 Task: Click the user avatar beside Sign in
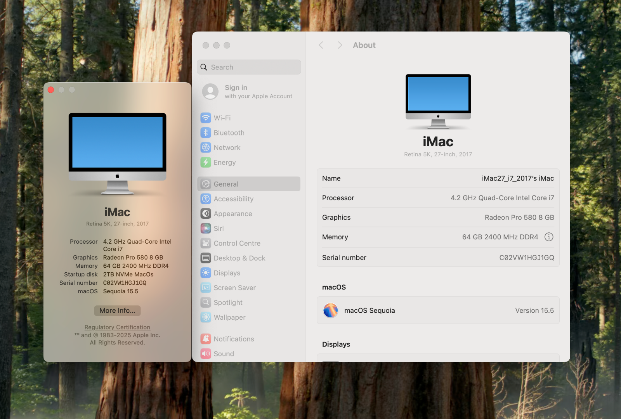tap(210, 92)
